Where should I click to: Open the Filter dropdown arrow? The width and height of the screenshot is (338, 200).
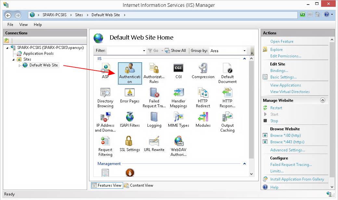[x=144, y=51]
